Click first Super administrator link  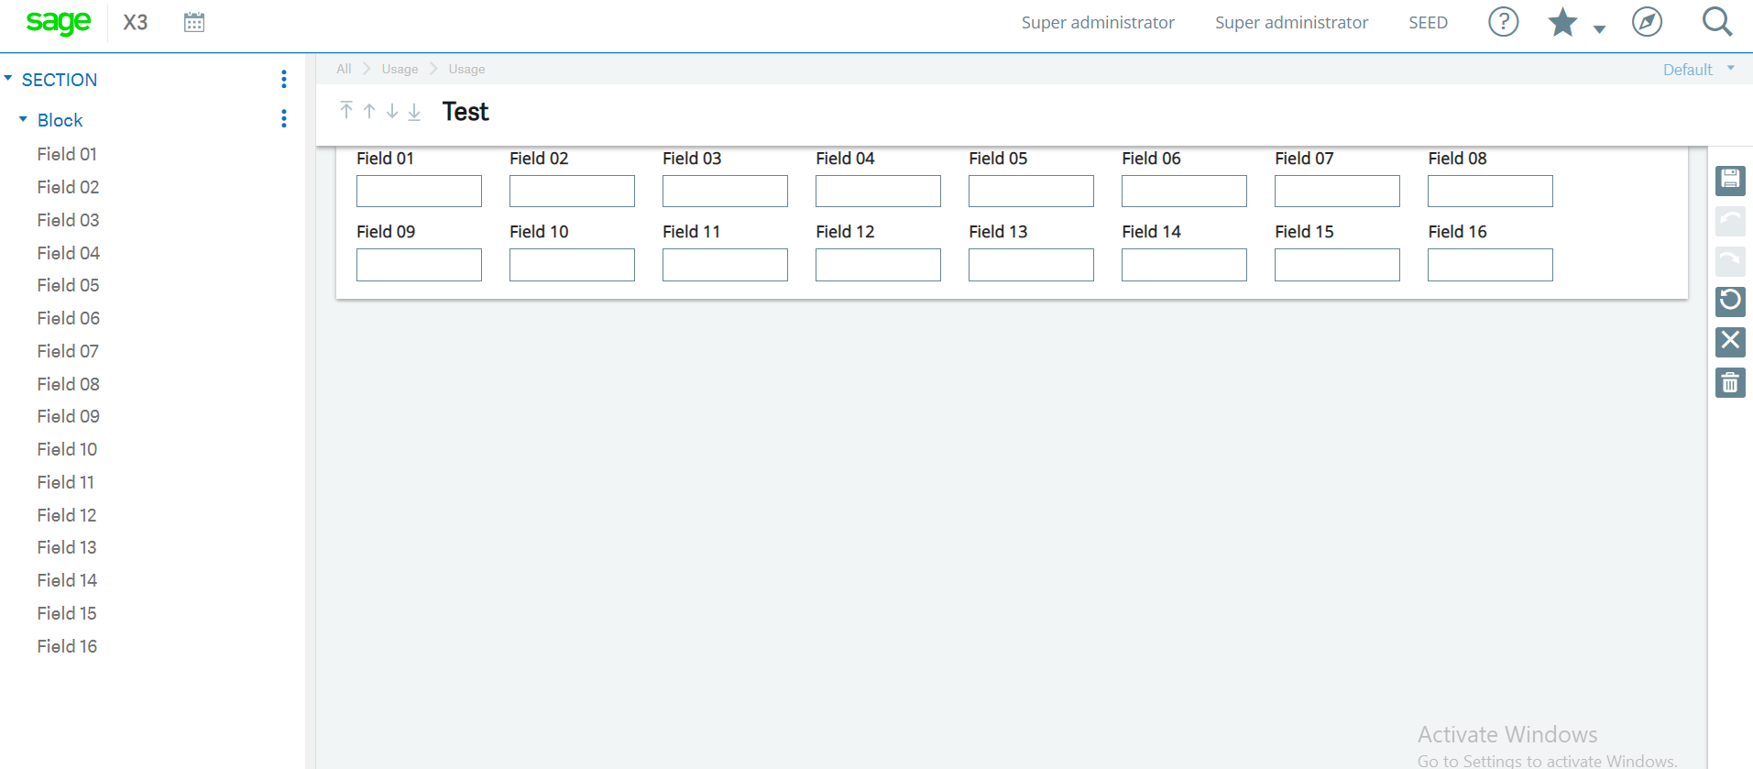[1098, 22]
